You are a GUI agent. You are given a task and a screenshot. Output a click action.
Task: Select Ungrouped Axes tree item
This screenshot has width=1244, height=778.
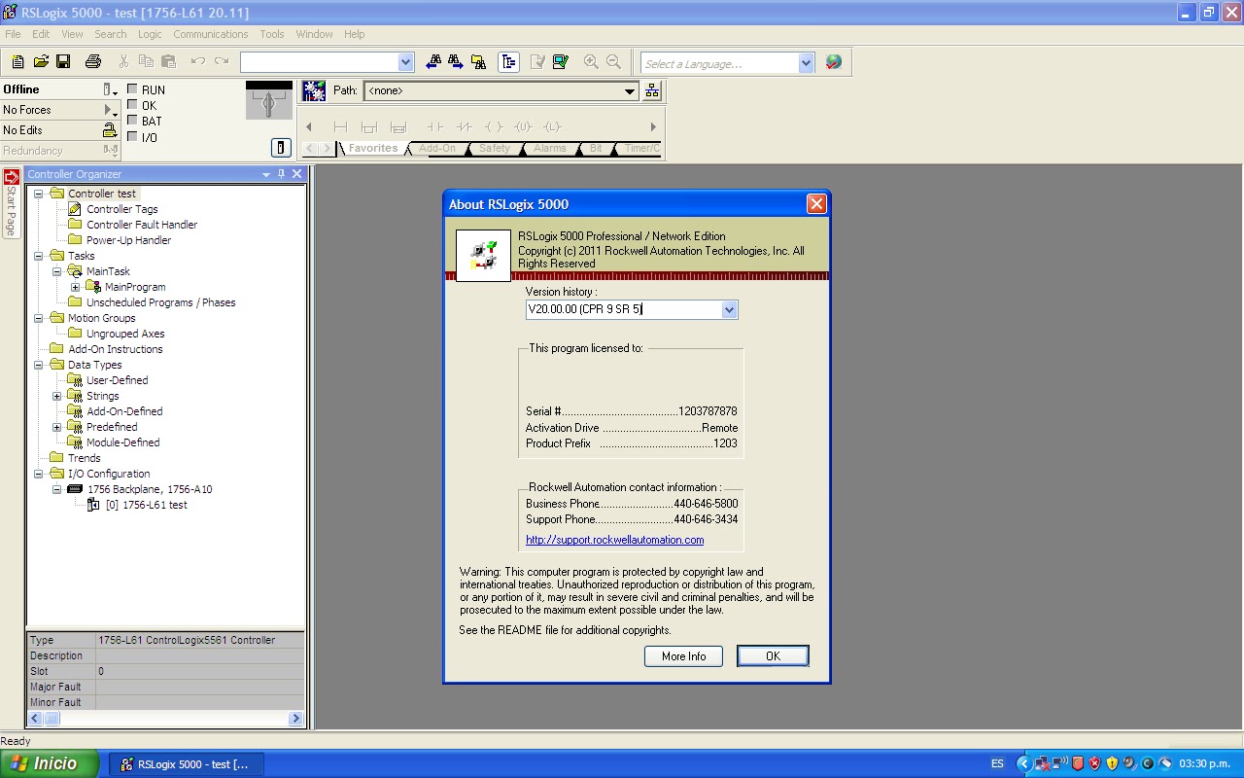[125, 334]
